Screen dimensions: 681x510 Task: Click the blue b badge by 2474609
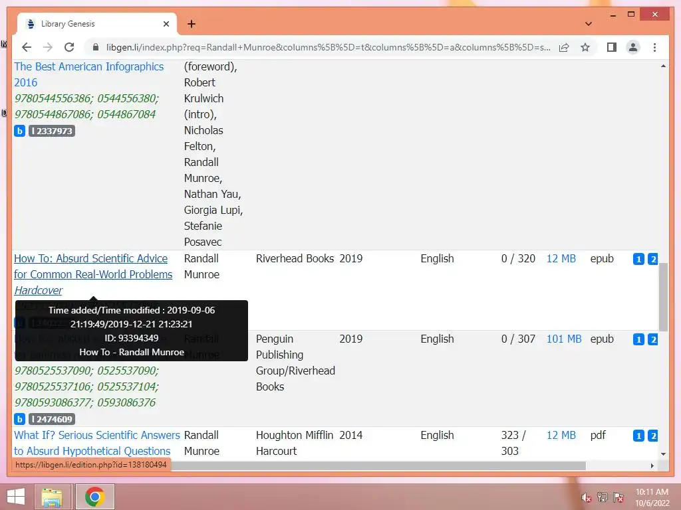(19, 419)
